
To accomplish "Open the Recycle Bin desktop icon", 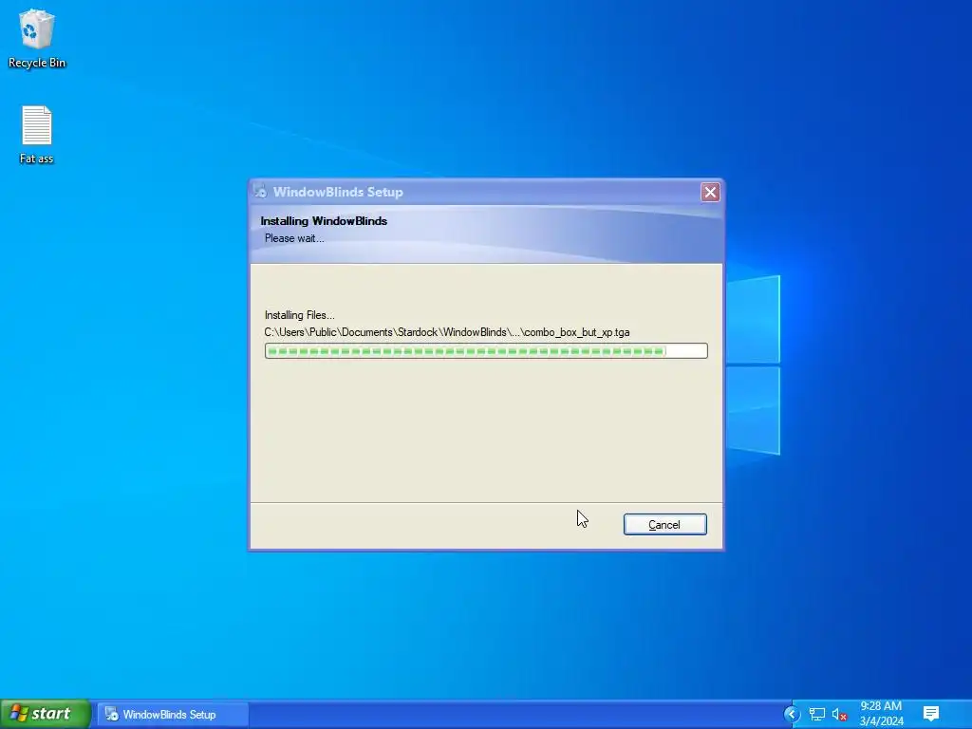I will (x=37, y=38).
